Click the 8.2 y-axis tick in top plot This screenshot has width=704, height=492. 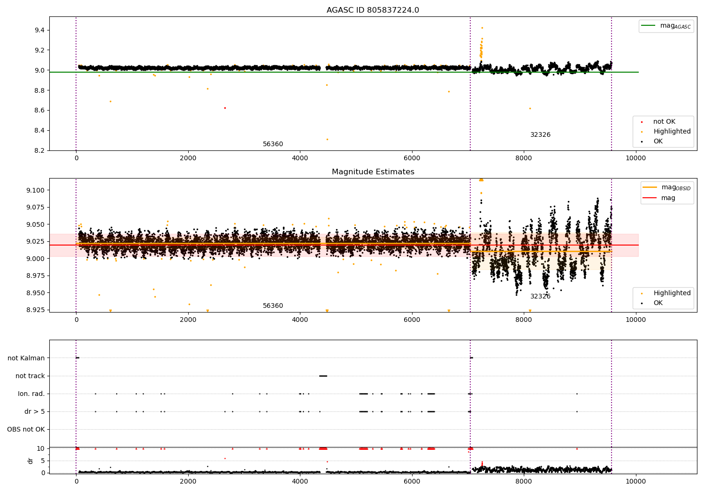[39, 151]
